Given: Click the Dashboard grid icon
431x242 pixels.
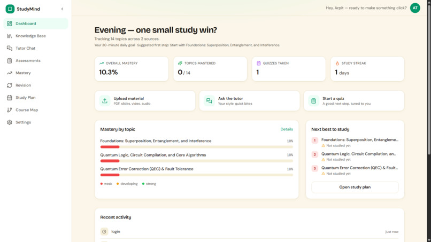Looking at the screenshot, I should [x=10, y=24].
